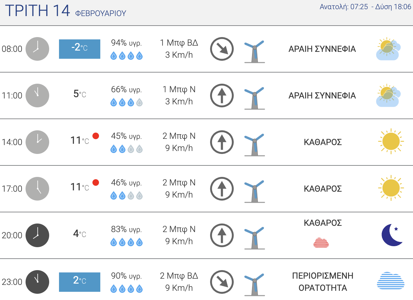Click the 08:00 clock icon
The image size is (413, 300).
click(x=37, y=49)
